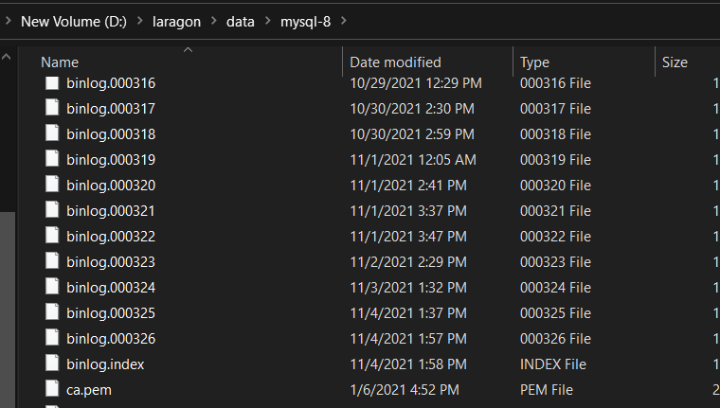Click the file icon next to binlog.000319
The image size is (720, 408).
coord(52,159)
